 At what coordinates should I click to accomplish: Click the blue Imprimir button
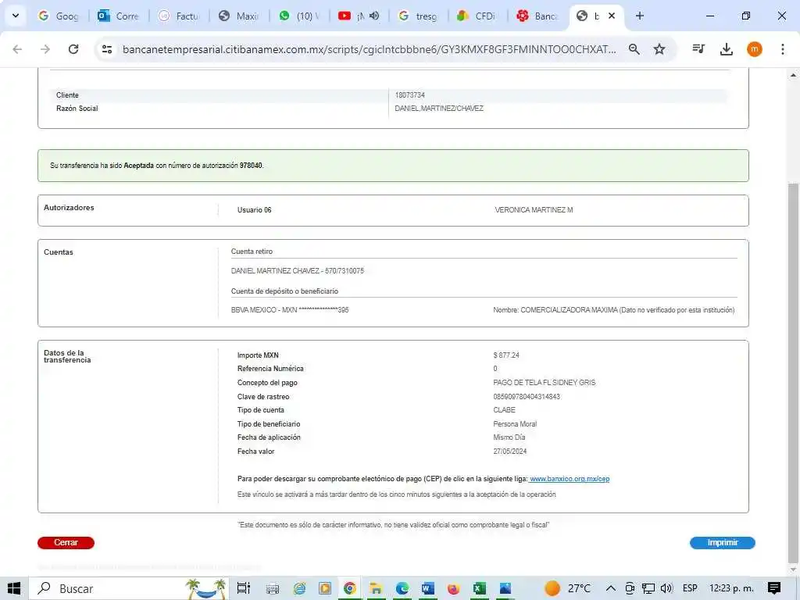(x=722, y=543)
